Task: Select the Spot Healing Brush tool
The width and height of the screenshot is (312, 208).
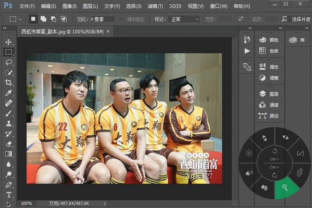Action: 8,103
